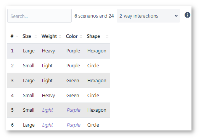The width and height of the screenshot is (201, 140).
Task: Click the Shape column header
Action: click(x=93, y=36)
